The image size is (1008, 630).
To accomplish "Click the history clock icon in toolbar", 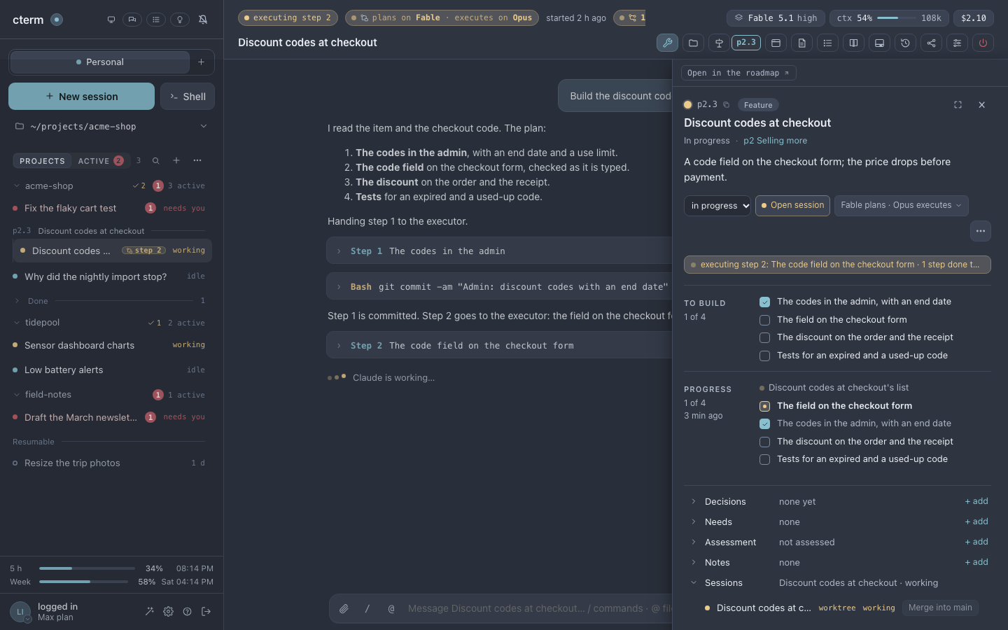I will [905, 43].
